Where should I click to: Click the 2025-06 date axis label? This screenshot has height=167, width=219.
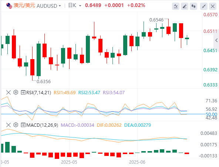tap(137, 162)
